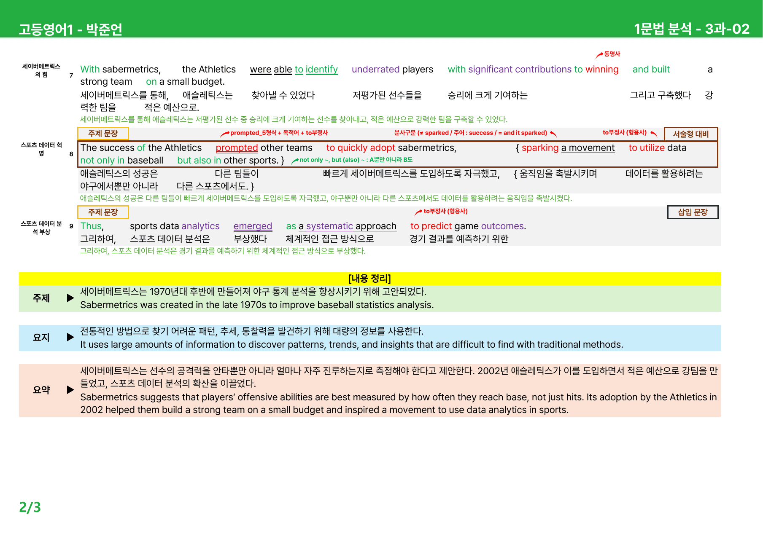This screenshot has height=539, width=763.
Task: Click sentence number 7
Action: (71, 75)
